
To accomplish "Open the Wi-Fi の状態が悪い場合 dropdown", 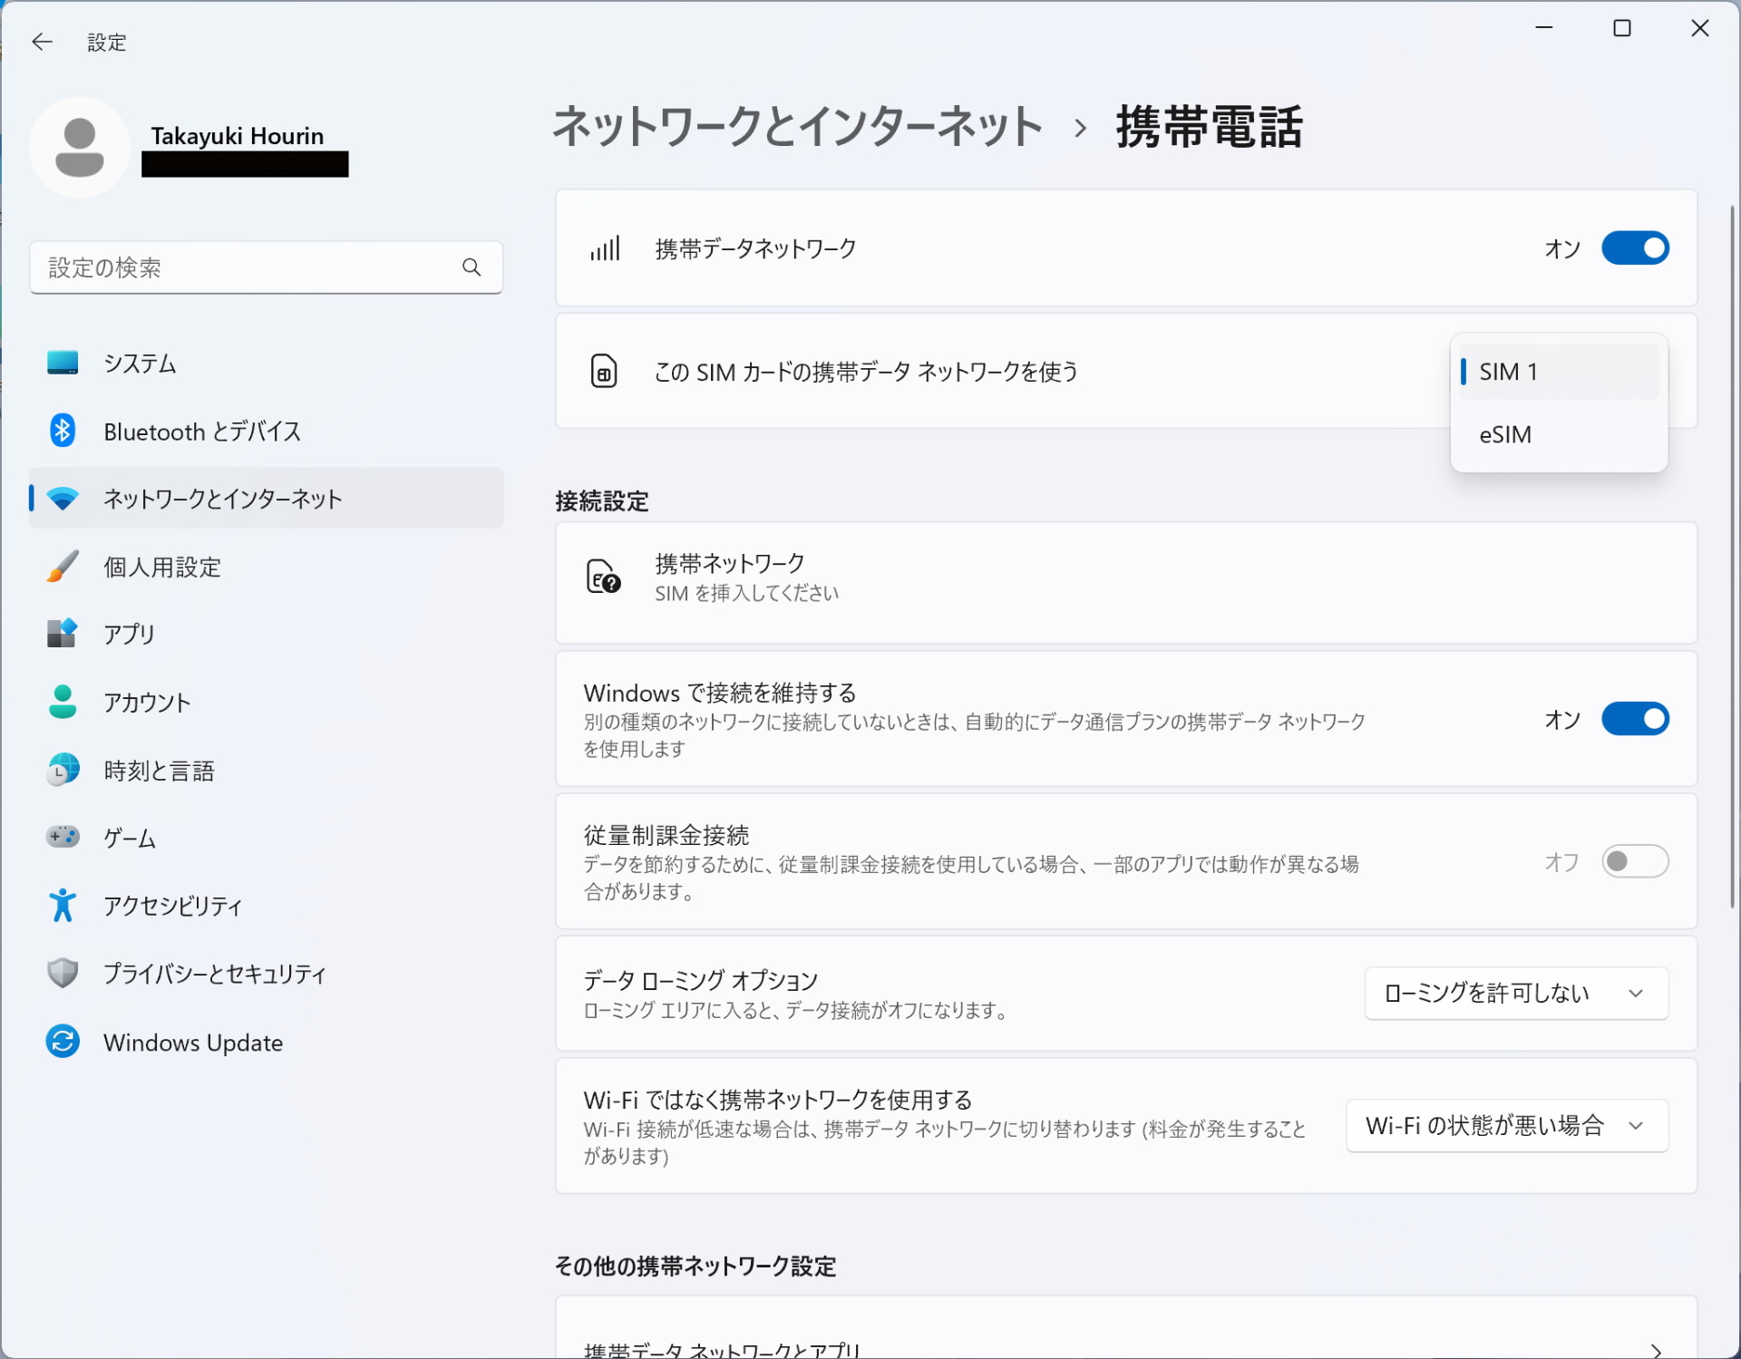I will pos(1505,1125).
